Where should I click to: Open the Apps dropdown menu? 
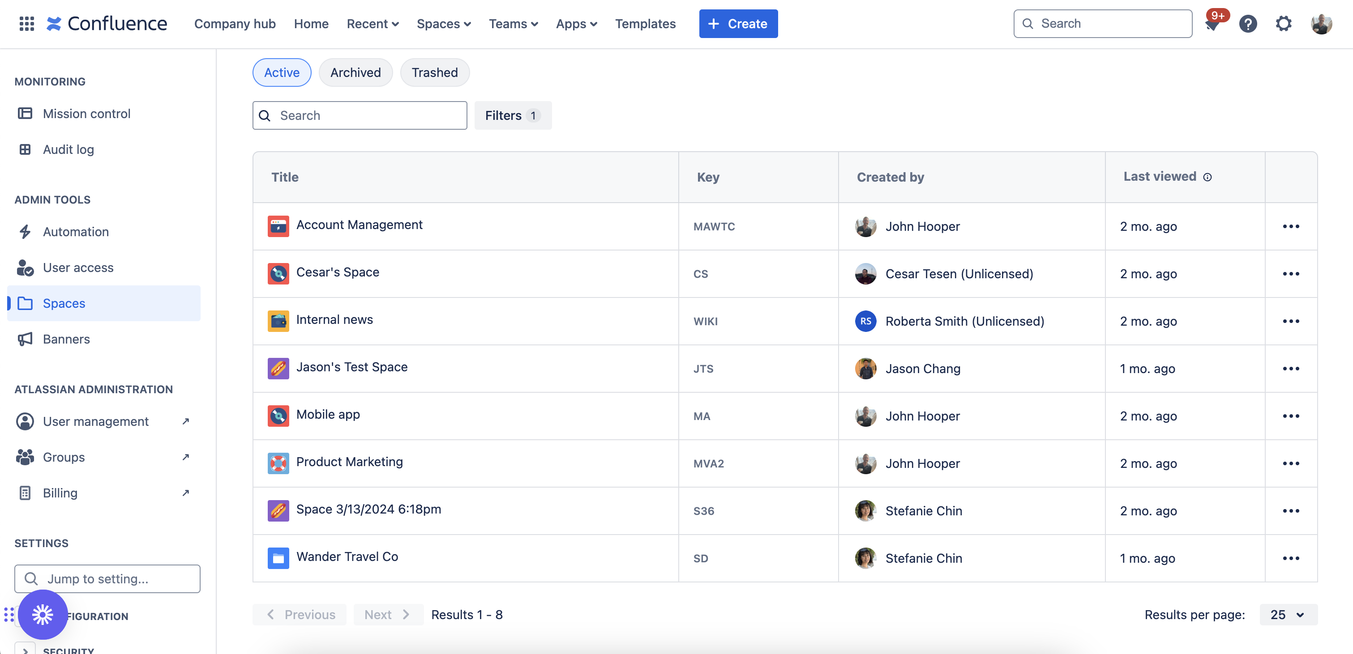[576, 24]
